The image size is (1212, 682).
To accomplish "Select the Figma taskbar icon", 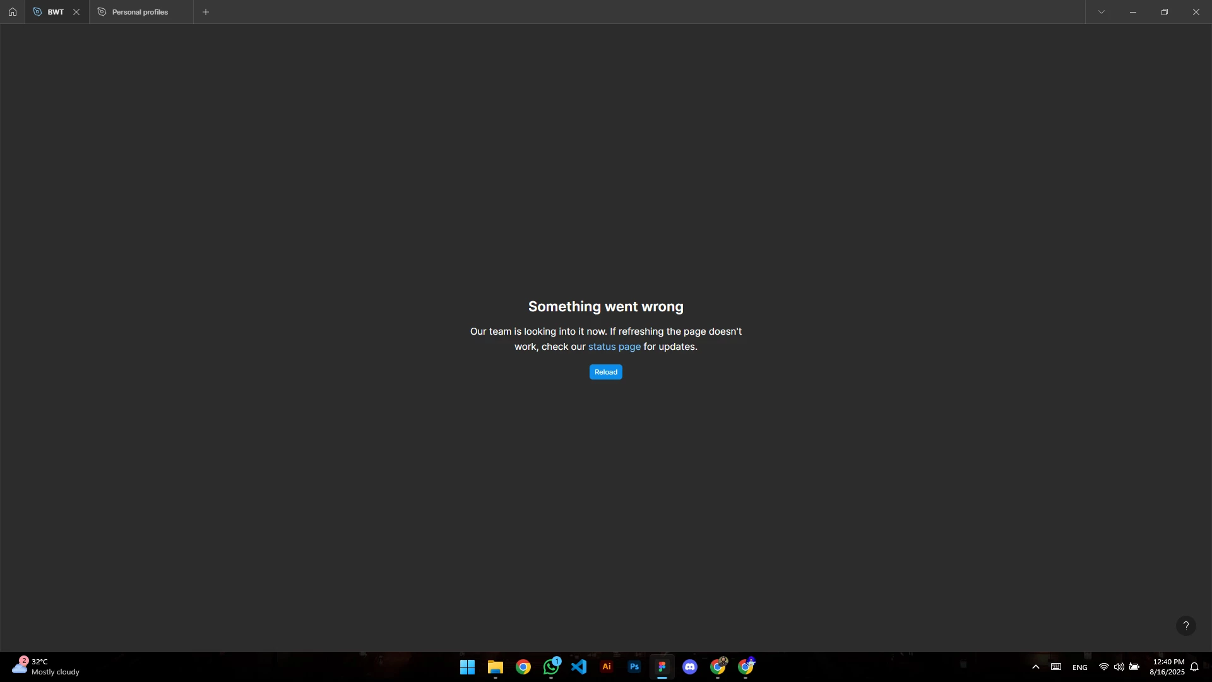I will click(x=662, y=667).
